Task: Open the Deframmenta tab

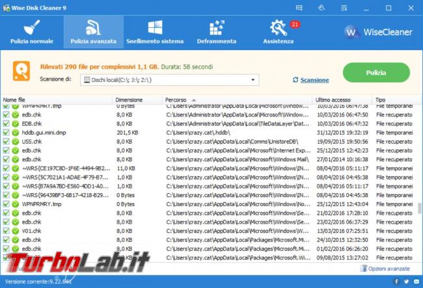Action: pyautogui.click(x=216, y=32)
